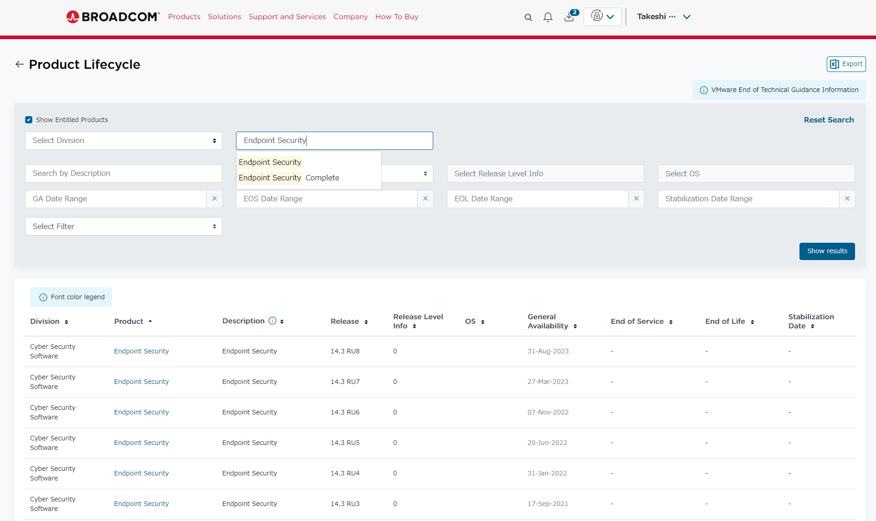
Task: Clear the EOL Date Range with X
Action: pyautogui.click(x=636, y=199)
